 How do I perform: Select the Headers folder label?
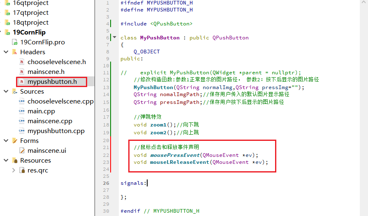[32, 52]
